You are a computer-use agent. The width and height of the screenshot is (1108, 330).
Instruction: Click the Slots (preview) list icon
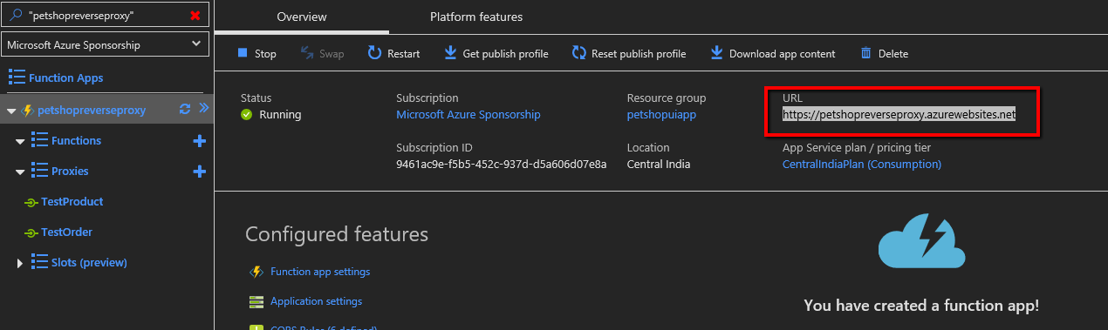coord(38,262)
